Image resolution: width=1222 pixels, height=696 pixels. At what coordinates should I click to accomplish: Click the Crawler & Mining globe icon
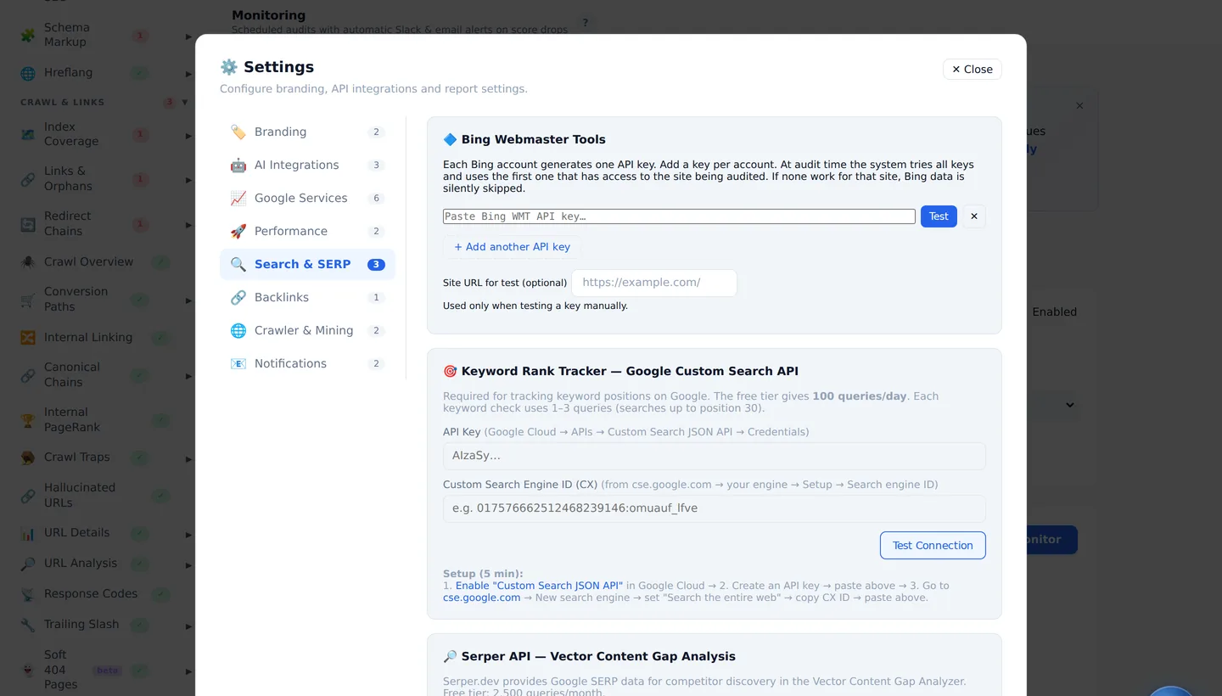tap(238, 330)
